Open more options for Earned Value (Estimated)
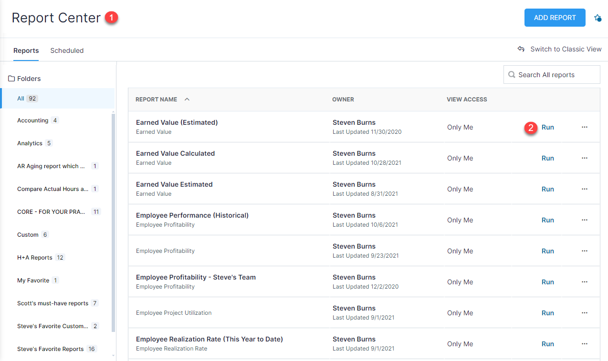Viewport: 608px width, 361px height. (584, 127)
